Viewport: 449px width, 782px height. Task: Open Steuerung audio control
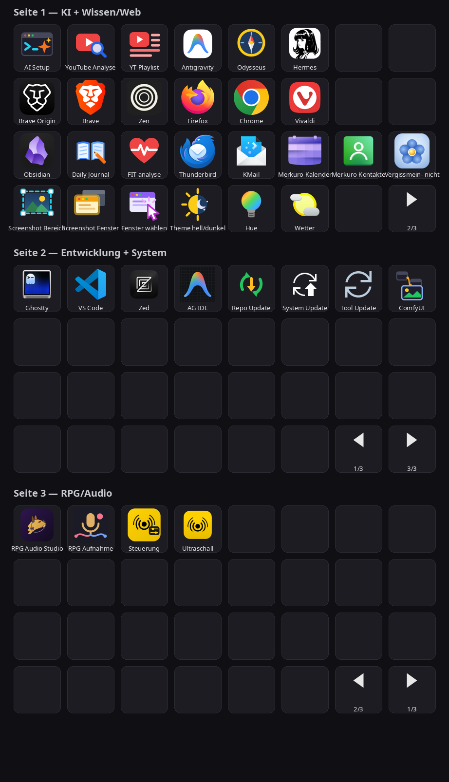click(x=144, y=529)
